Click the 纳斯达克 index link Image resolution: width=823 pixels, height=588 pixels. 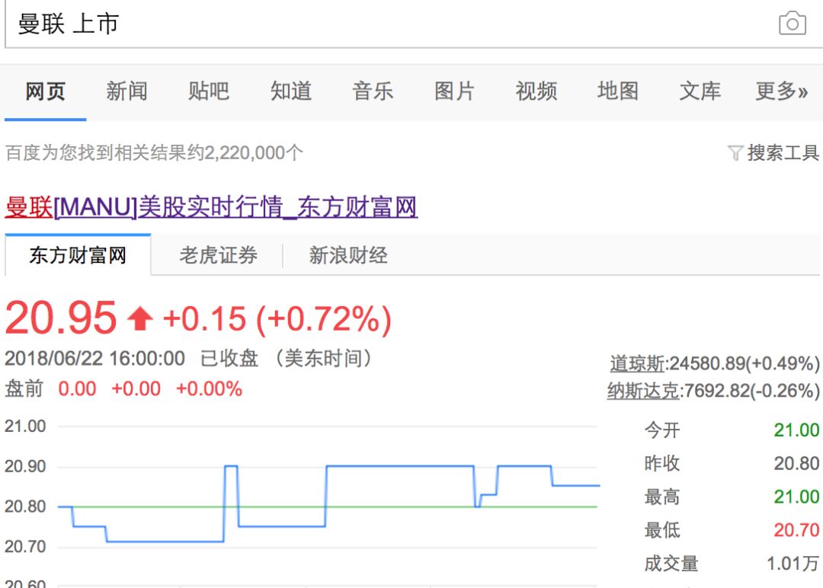click(643, 391)
